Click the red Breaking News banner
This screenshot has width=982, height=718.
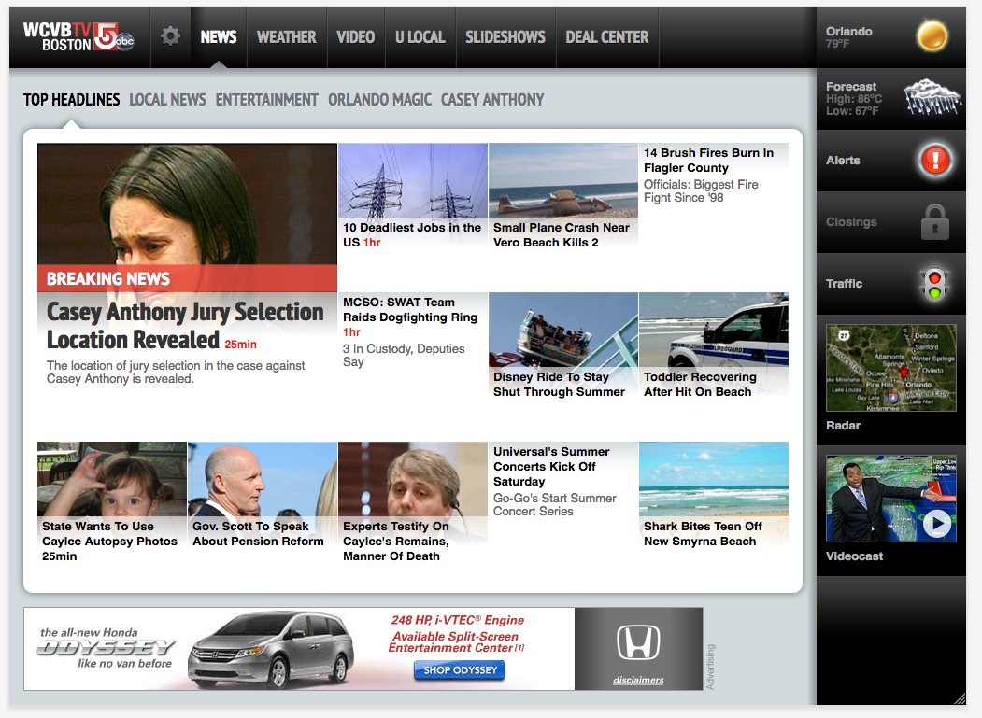pos(187,278)
